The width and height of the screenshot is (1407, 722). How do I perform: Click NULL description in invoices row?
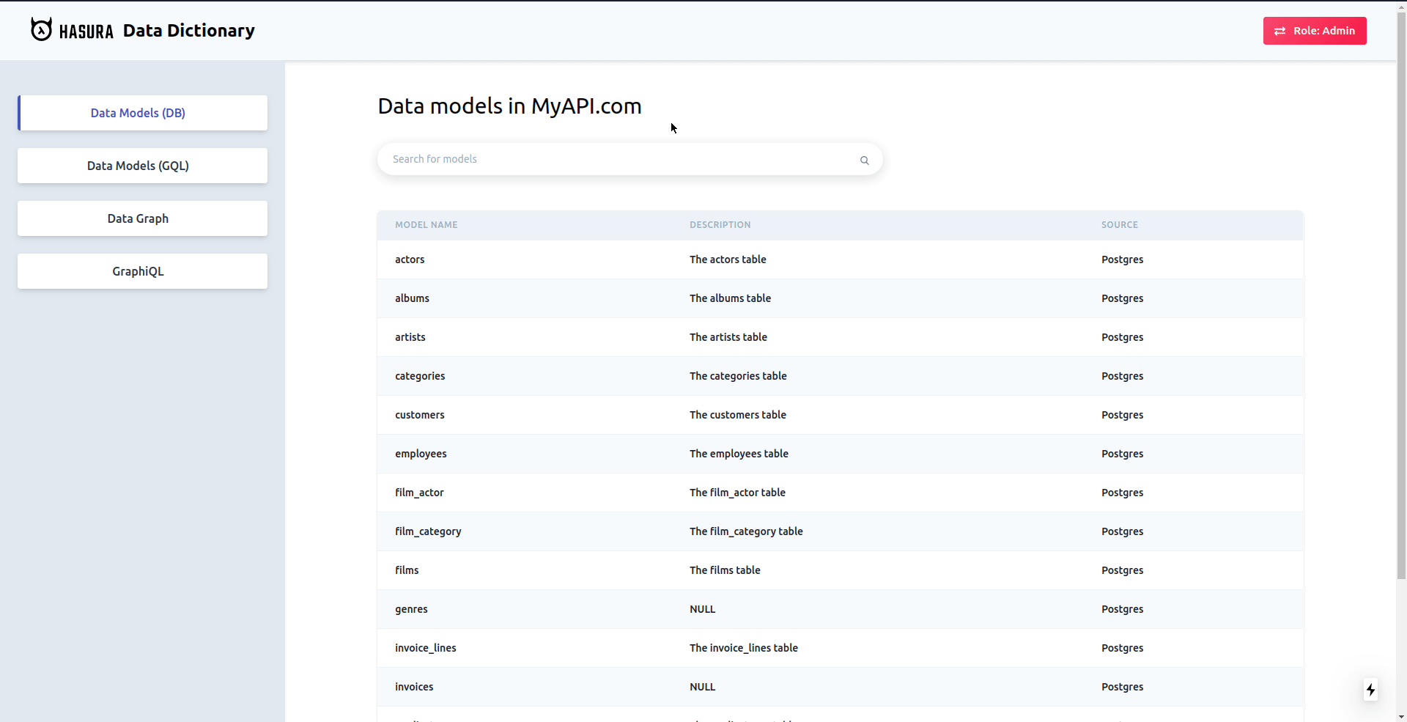[x=702, y=687]
